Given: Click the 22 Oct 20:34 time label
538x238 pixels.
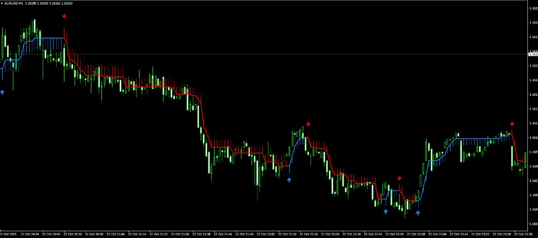Looking at the screenshot, I should 30,234.
